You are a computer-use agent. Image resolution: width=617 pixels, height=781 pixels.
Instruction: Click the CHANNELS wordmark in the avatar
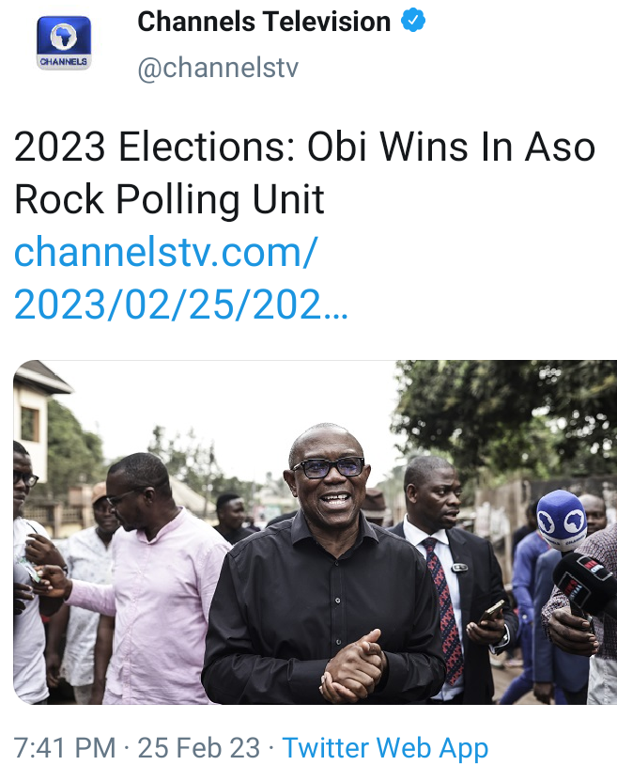pos(64,62)
